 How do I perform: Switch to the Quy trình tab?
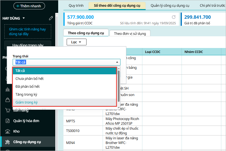[x=76, y=6]
